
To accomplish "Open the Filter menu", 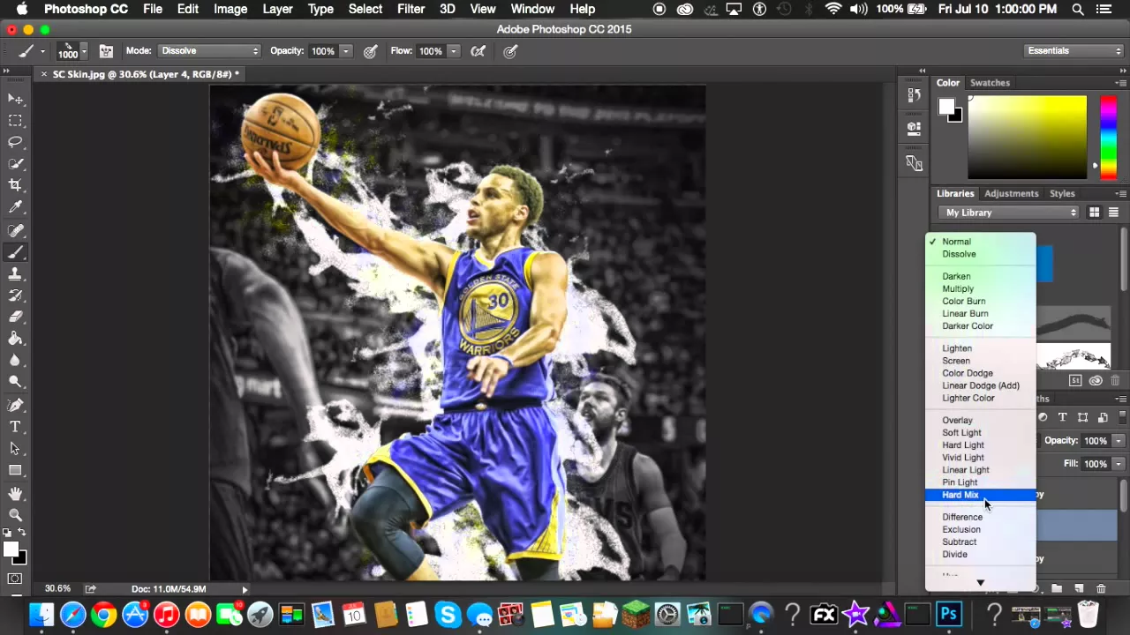I will coord(411,9).
